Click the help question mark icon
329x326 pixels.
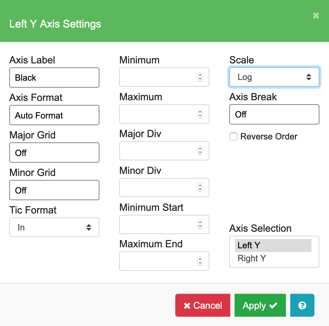coord(302,305)
